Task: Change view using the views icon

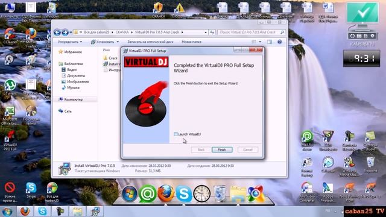Action: (254, 42)
